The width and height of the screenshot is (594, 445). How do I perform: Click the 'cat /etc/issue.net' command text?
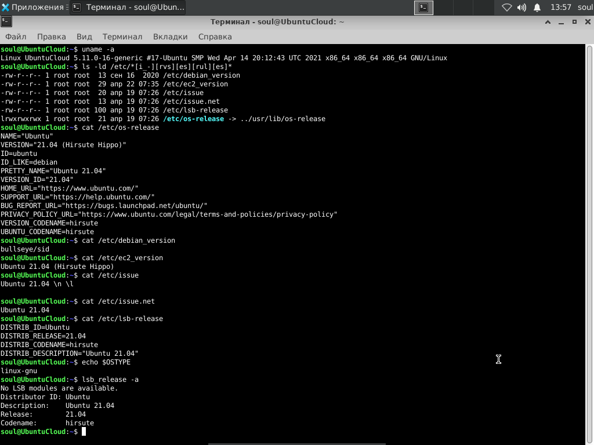point(118,301)
